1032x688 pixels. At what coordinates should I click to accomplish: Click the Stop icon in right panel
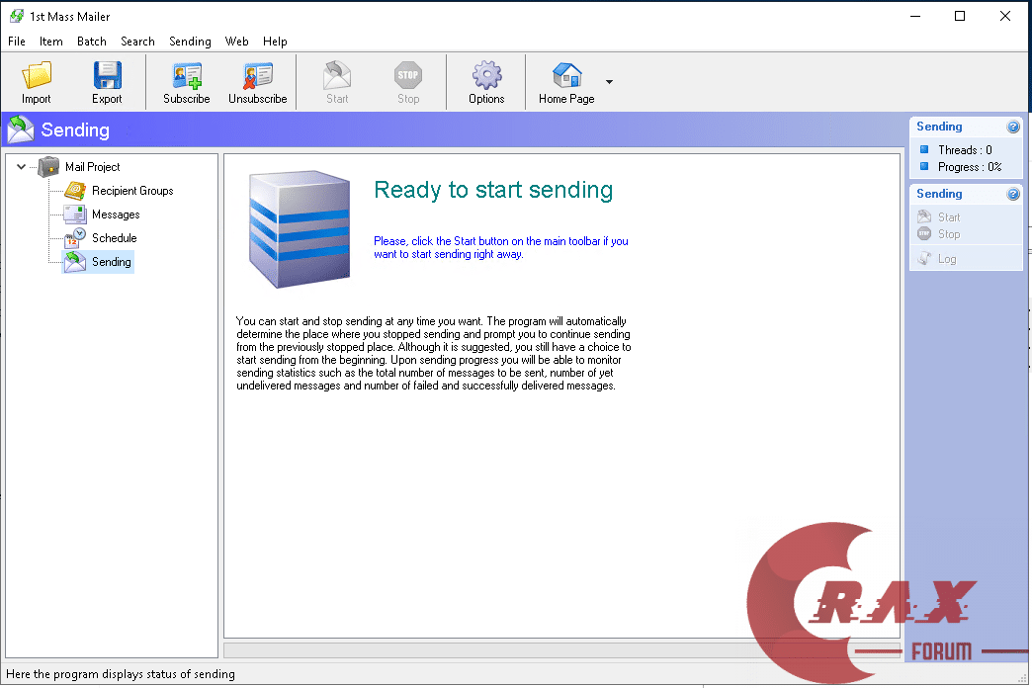click(x=924, y=233)
